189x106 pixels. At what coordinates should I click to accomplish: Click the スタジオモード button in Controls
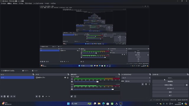point(170,88)
